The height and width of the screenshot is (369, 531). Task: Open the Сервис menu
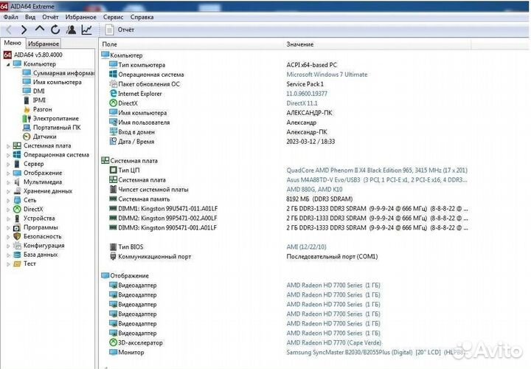tap(113, 16)
